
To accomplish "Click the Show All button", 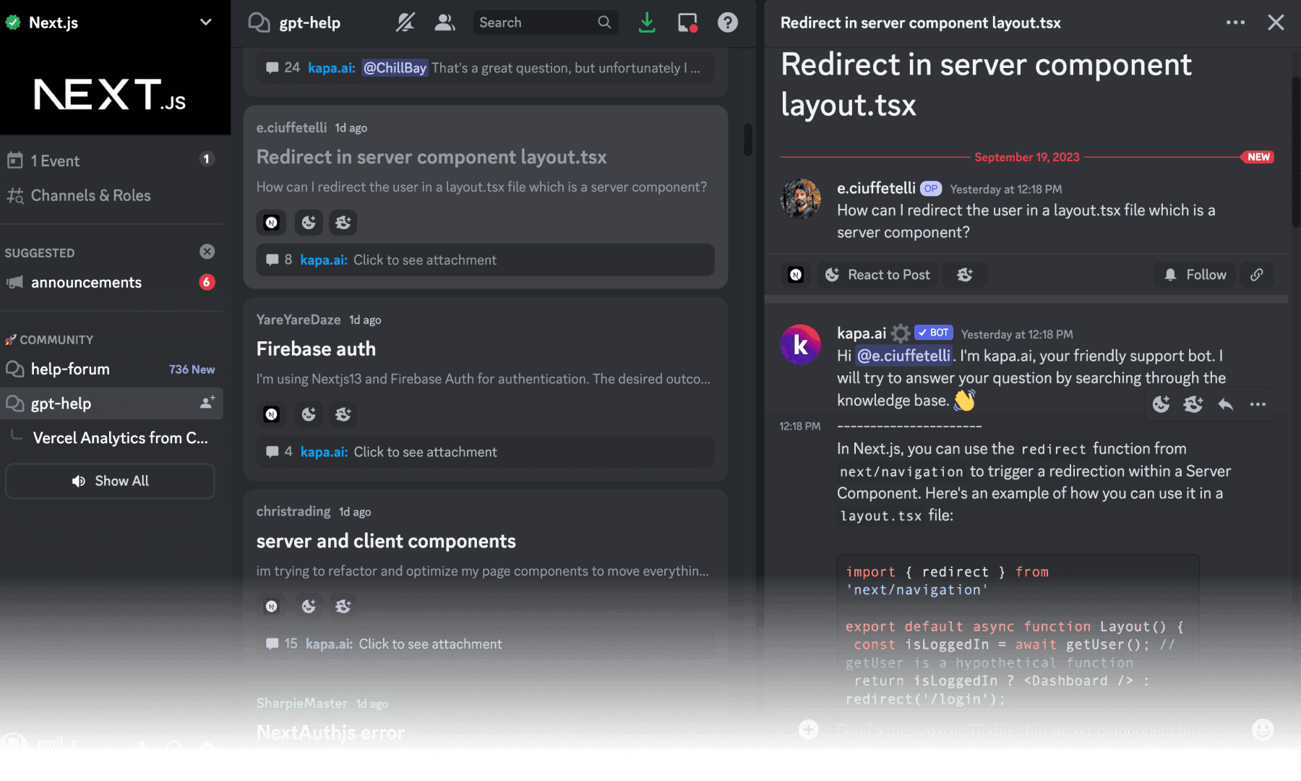I will click(110, 481).
